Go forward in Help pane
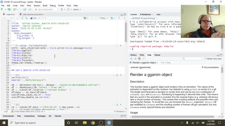The width and height of the screenshot is (225, 126). point(135,59)
